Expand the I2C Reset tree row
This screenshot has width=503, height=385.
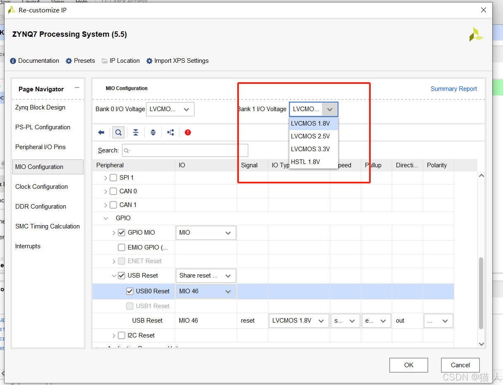pyautogui.click(x=114, y=335)
